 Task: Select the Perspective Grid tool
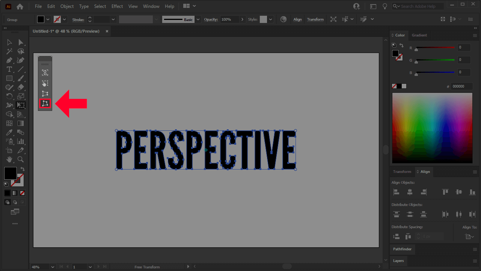(x=21, y=114)
